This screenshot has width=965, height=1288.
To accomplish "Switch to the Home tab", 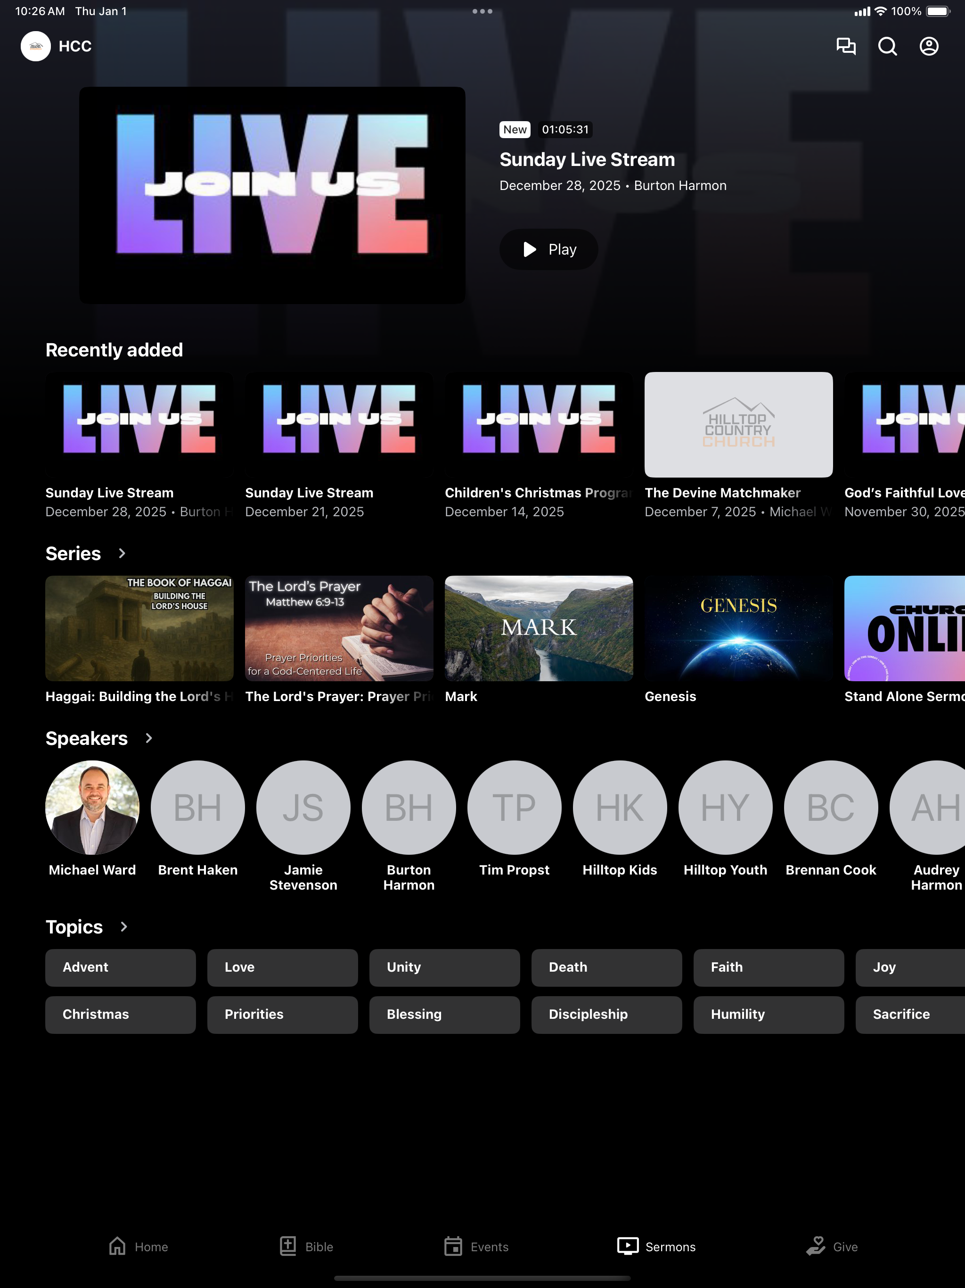I will (139, 1246).
